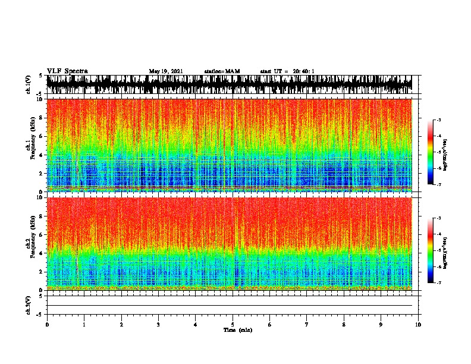Viewport: 471px width, 364px height.
Task: Click the "6" kHz tick of ch.2 frequency axis
Action: pos(41,235)
